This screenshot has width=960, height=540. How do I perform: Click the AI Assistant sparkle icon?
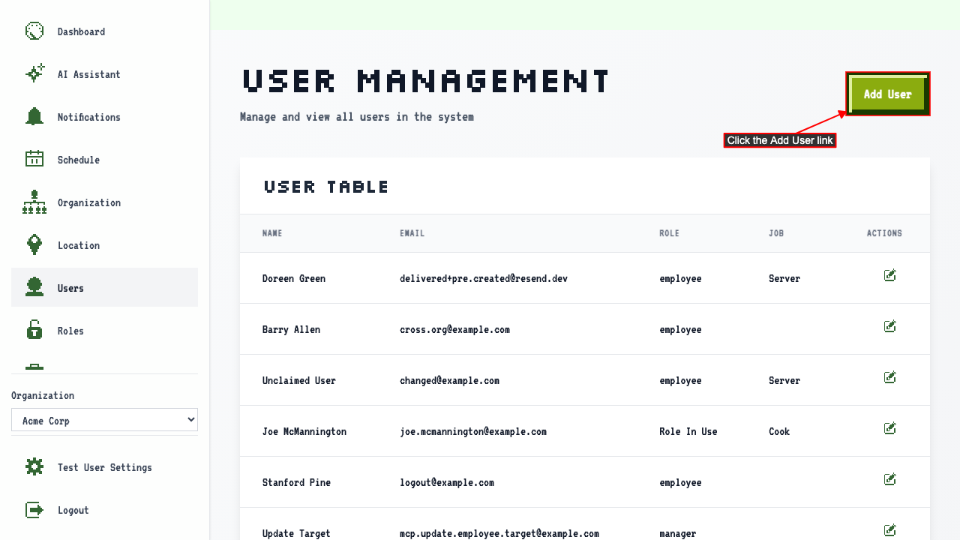[34, 74]
